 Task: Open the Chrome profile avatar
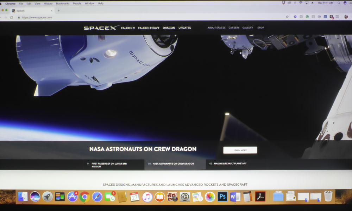coord(346,17)
